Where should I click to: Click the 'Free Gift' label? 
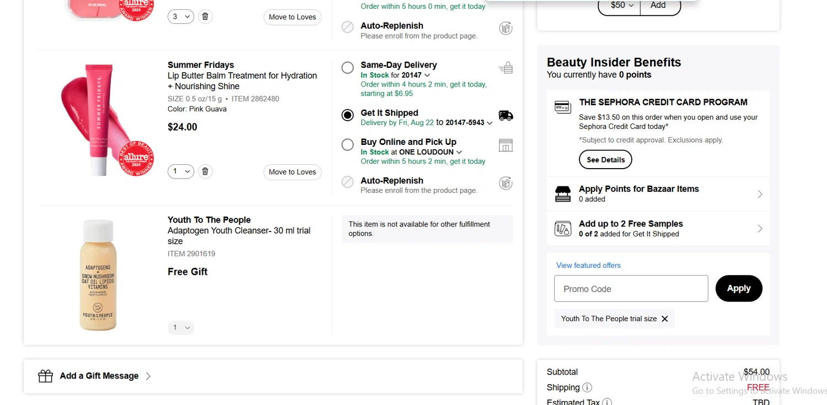[x=187, y=272]
